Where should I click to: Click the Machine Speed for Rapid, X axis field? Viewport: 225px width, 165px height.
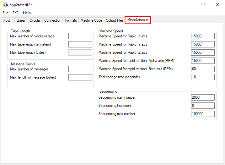(x=203, y=36)
